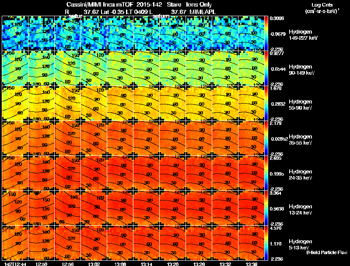Click the bottom colorbar beside Hydrogen 5-13 keV
This screenshot has width=350, height=266.
click(x=266, y=243)
